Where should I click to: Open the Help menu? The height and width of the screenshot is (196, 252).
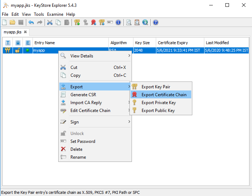coord(70,14)
